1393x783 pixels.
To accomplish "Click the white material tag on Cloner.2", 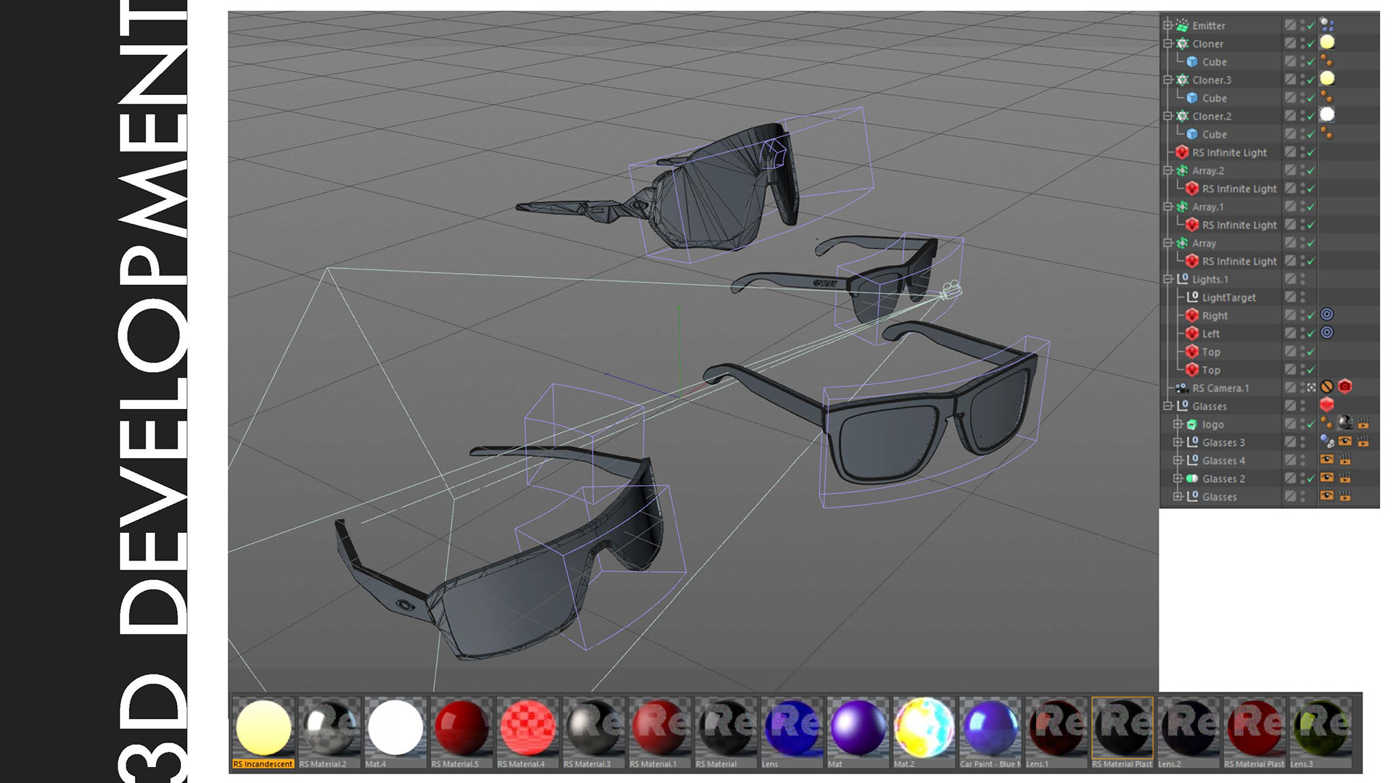I will coord(1327,115).
